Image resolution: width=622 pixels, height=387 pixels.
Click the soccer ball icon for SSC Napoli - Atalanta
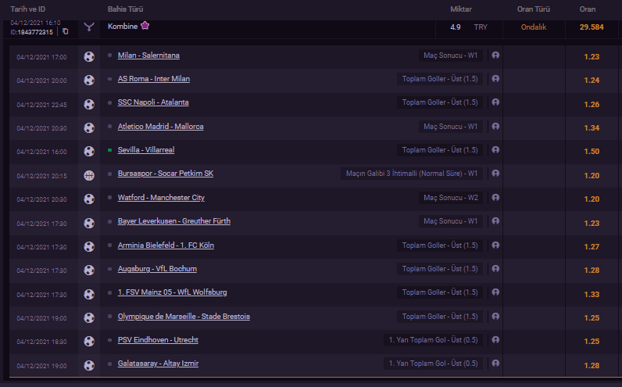[89, 105]
